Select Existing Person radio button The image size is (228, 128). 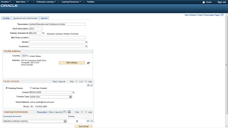tap(6, 88)
